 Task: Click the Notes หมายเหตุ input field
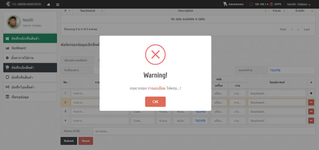pyautogui.click(x=204, y=131)
